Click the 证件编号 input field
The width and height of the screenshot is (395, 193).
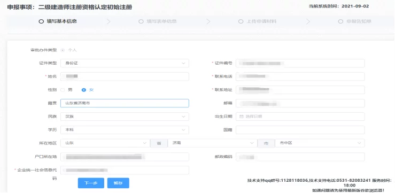click(300, 63)
